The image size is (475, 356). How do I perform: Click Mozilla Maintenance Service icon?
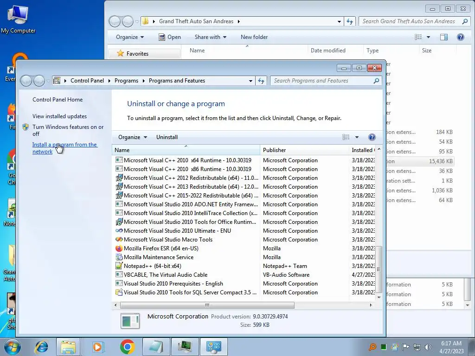click(x=119, y=257)
